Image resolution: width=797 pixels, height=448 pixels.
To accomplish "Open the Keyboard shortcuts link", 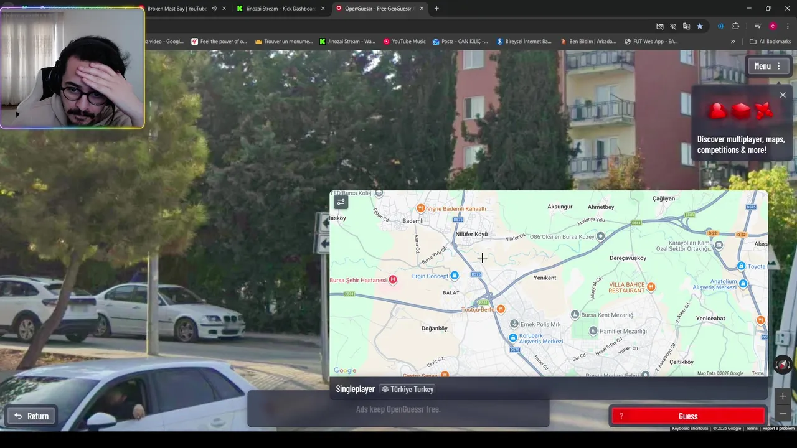I will click(690, 428).
